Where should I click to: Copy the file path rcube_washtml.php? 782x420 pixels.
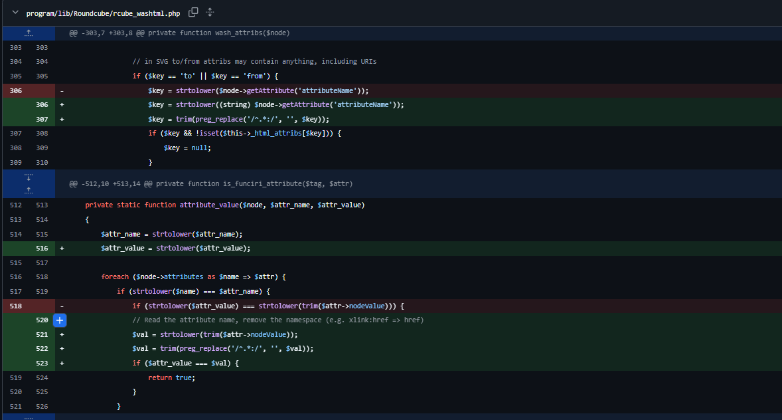click(x=193, y=12)
